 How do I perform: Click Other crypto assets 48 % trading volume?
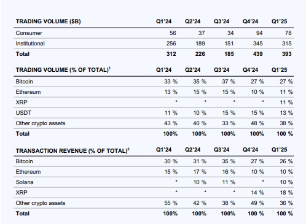257,123
